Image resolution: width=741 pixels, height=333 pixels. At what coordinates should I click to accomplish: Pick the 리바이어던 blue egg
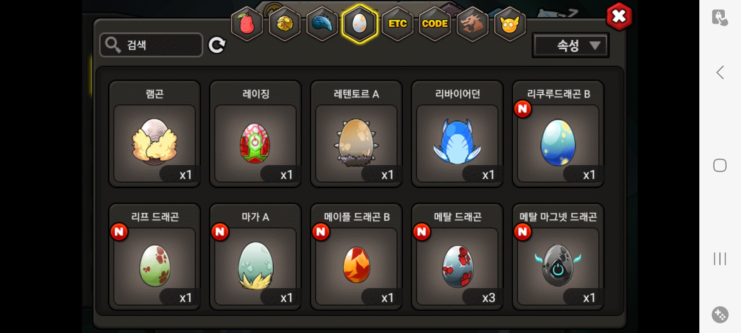click(x=458, y=134)
